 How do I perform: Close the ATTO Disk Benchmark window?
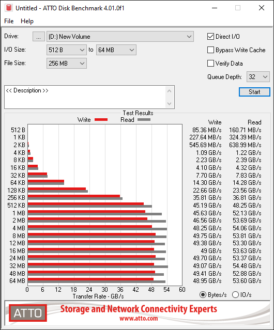pyautogui.click(x=262, y=8)
